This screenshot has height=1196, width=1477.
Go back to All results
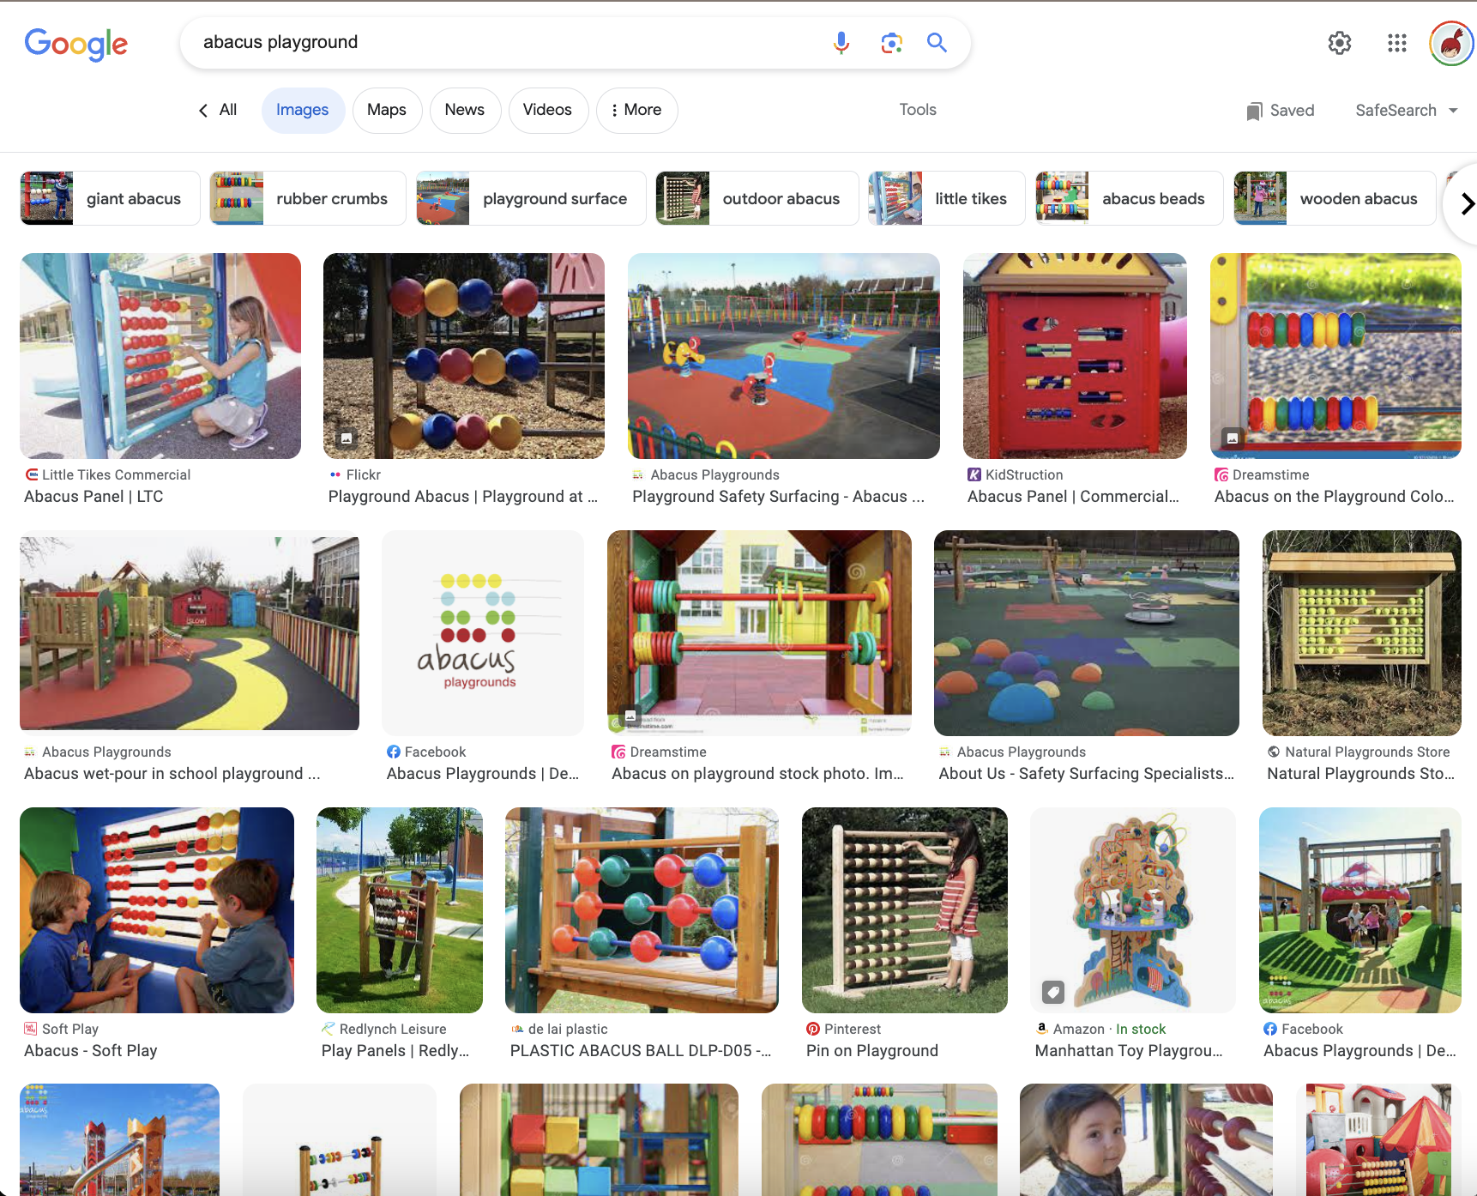tap(219, 110)
